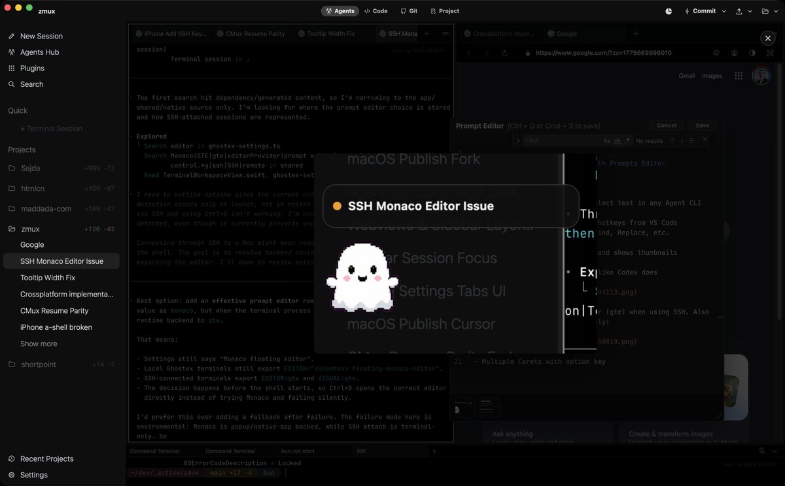Expand the dropdown beside the folder icon

click(x=776, y=11)
